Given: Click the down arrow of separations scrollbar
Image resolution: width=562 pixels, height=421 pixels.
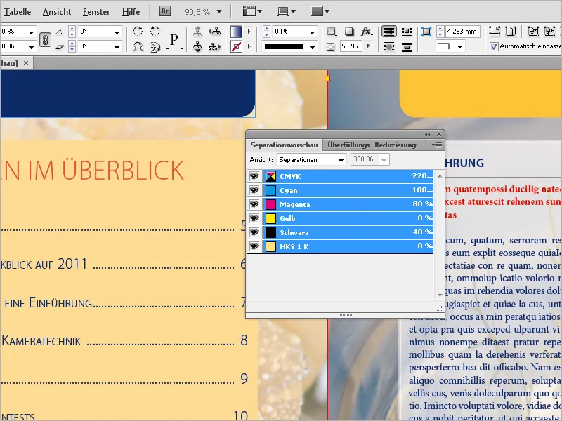Looking at the screenshot, I should [440, 295].
